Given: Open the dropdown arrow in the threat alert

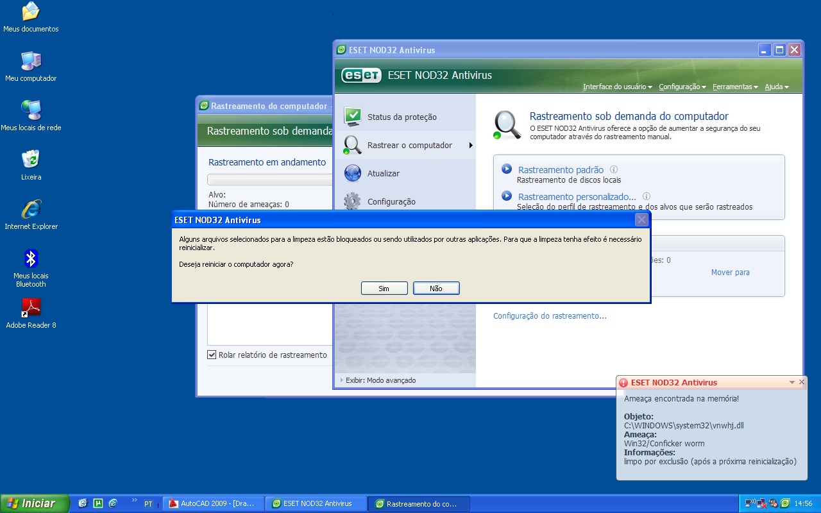Looking at the screenshot, I should coord(792,382).
